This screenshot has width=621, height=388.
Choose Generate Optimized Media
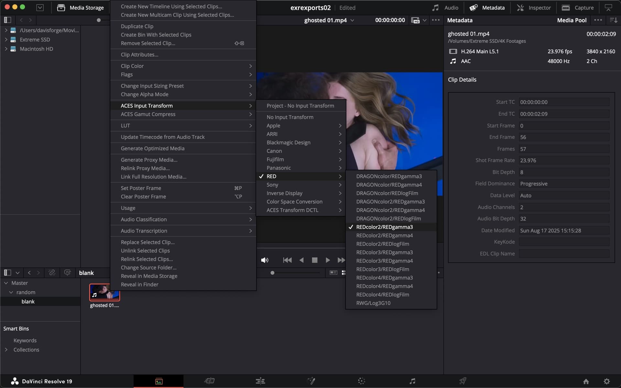coord(183,148)
